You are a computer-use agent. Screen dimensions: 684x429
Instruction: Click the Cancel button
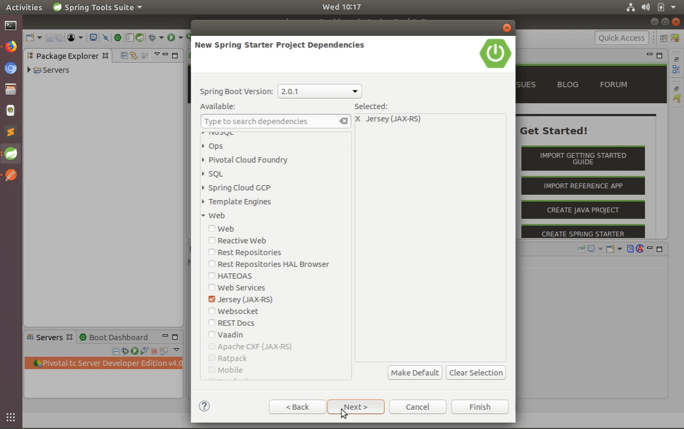[417, 407]
